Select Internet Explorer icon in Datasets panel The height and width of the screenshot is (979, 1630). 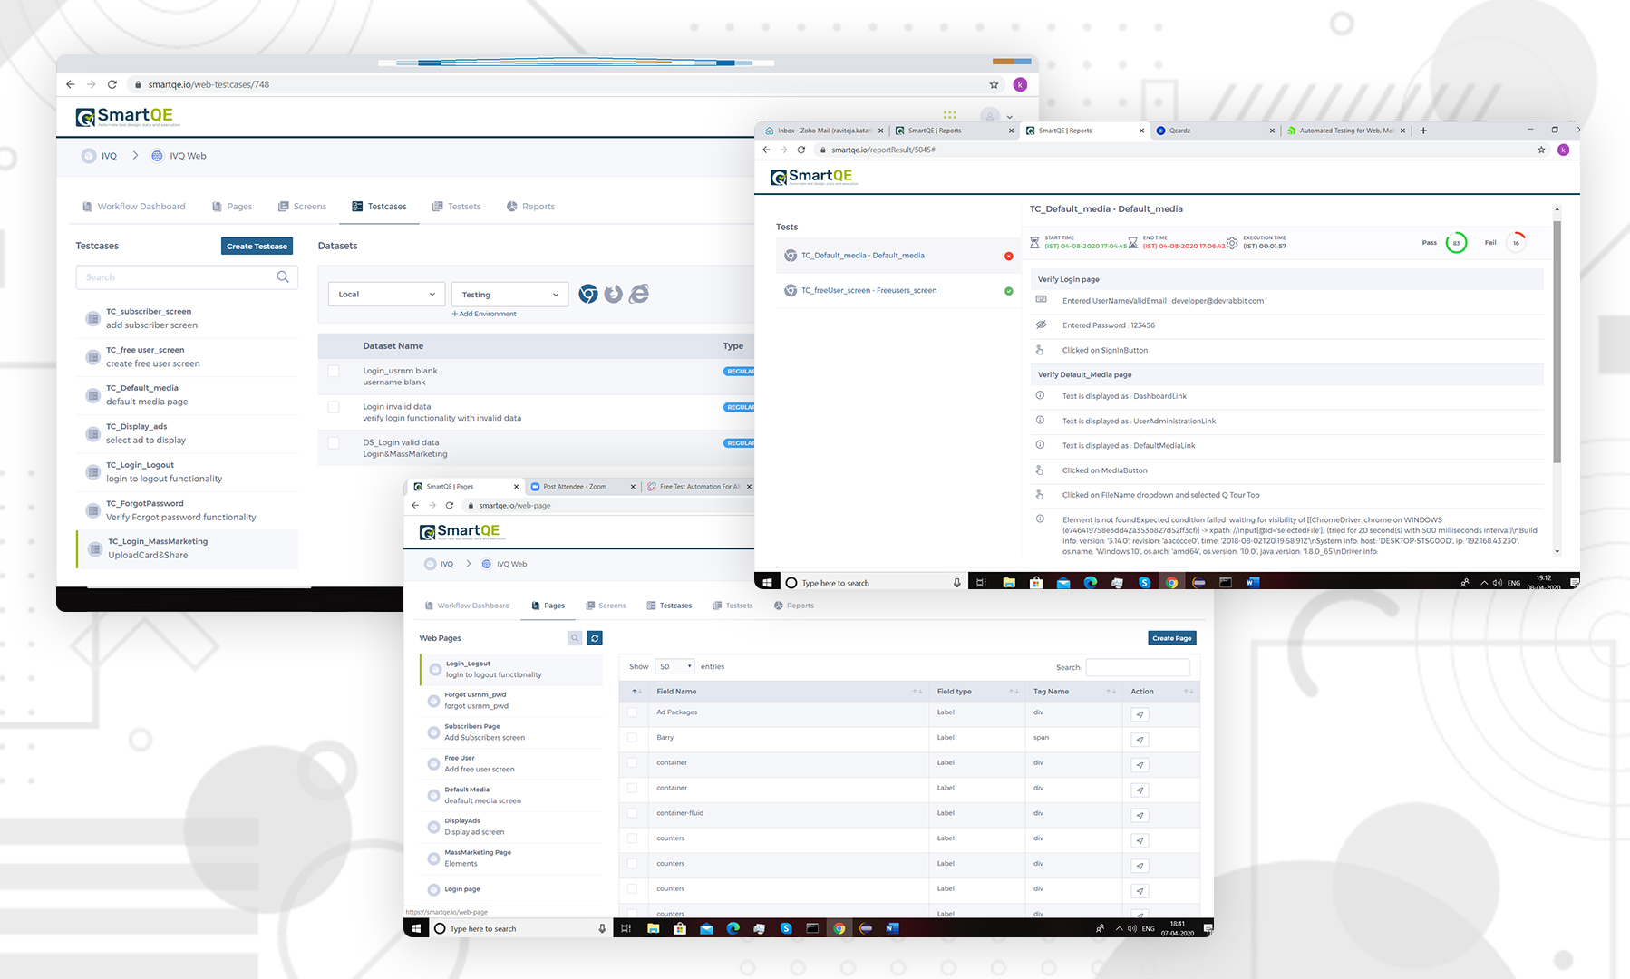click(x=639, y=294)
